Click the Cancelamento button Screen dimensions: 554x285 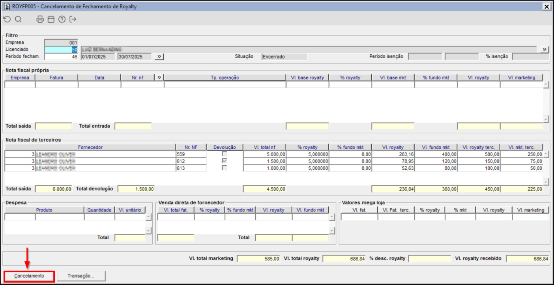(29, 276)
